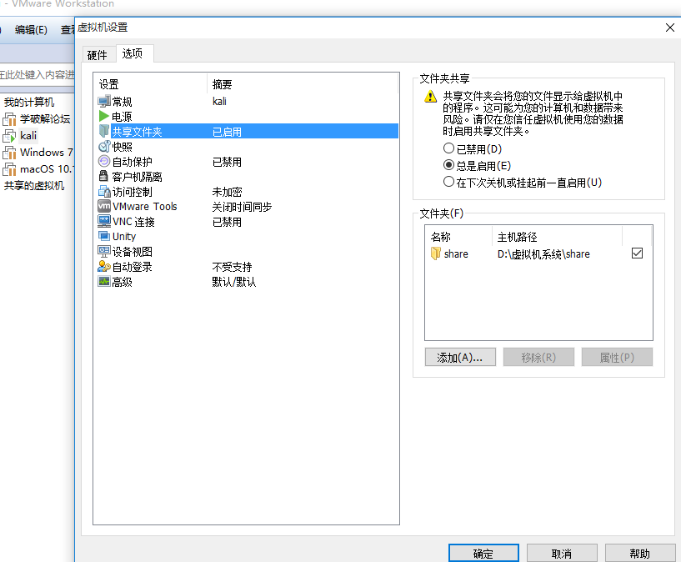Click the yellow warning triangle icon
The image size is (681, 562).
pos(430,97)
